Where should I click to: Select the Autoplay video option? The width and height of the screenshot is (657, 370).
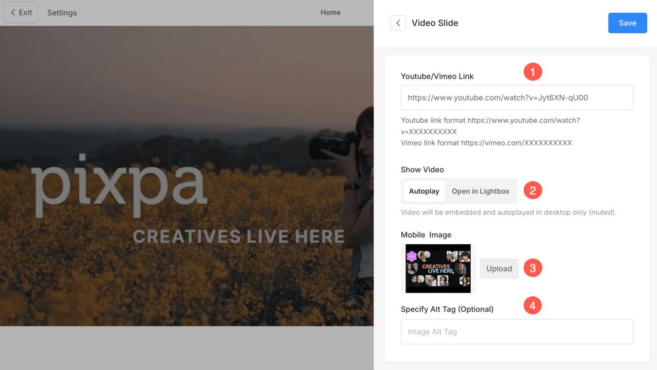(x=424, y=191)
